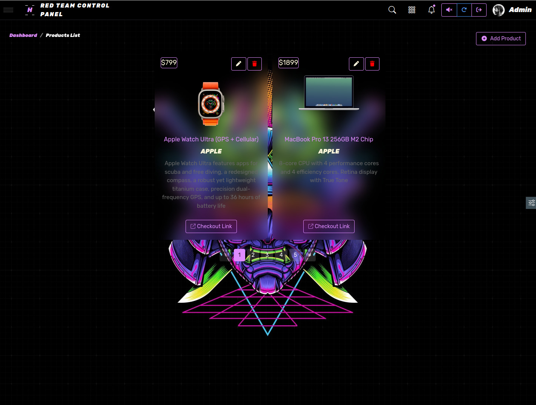Open Apple Watch Ultra Checkout Link
This screenshot has height=405, width=536.
211,226
